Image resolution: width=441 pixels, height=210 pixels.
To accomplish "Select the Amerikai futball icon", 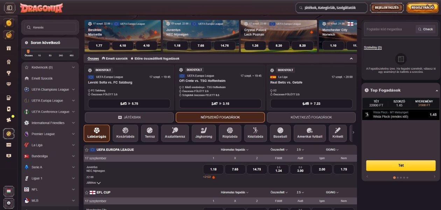I will click(x=309, y=133).
